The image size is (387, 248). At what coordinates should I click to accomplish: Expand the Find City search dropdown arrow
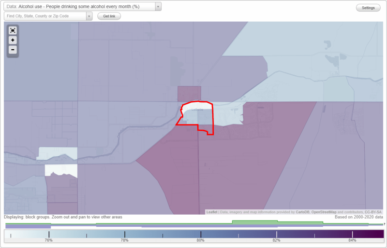click(89, 16)
